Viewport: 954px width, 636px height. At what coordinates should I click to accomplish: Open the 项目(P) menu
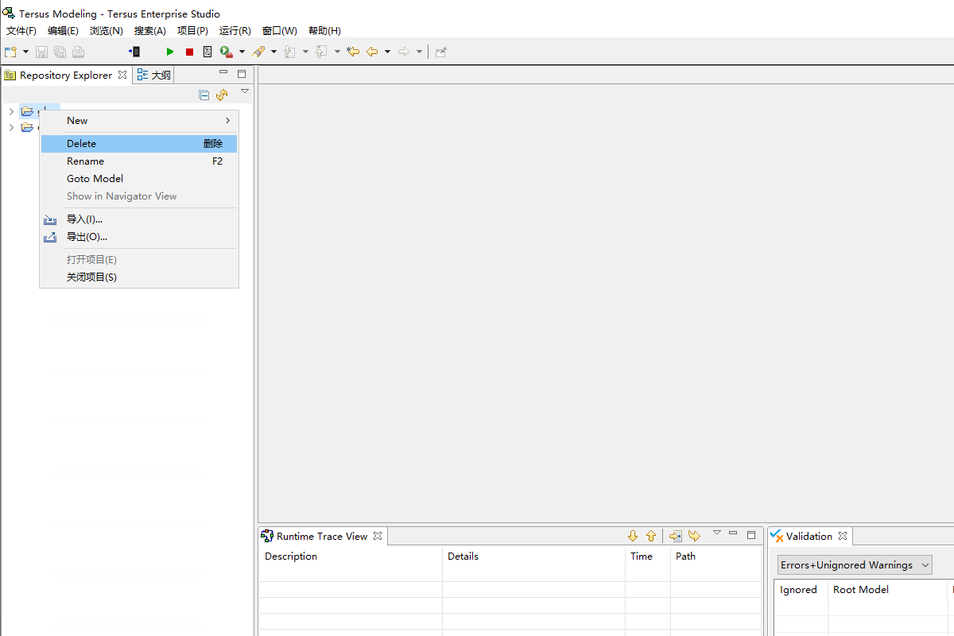coord(192,30)
